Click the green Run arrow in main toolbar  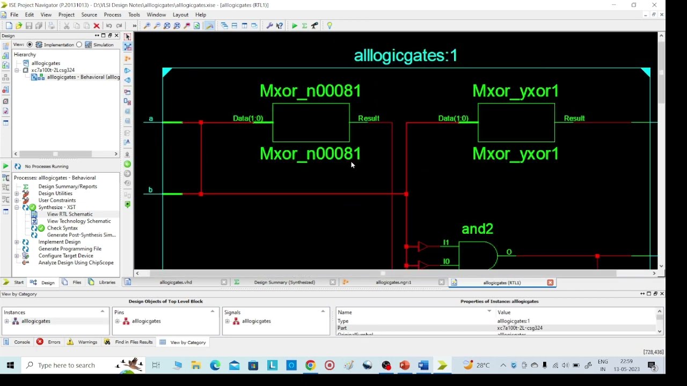click(x=295, y=26)
